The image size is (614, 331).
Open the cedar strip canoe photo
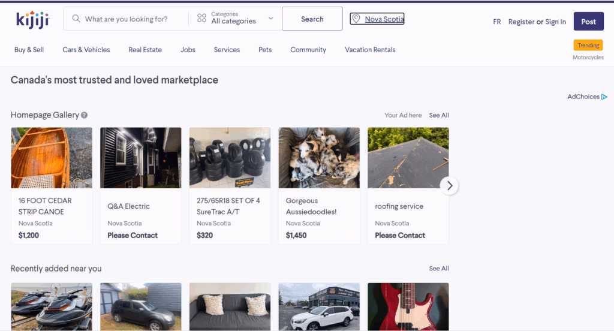click(52, 158)
